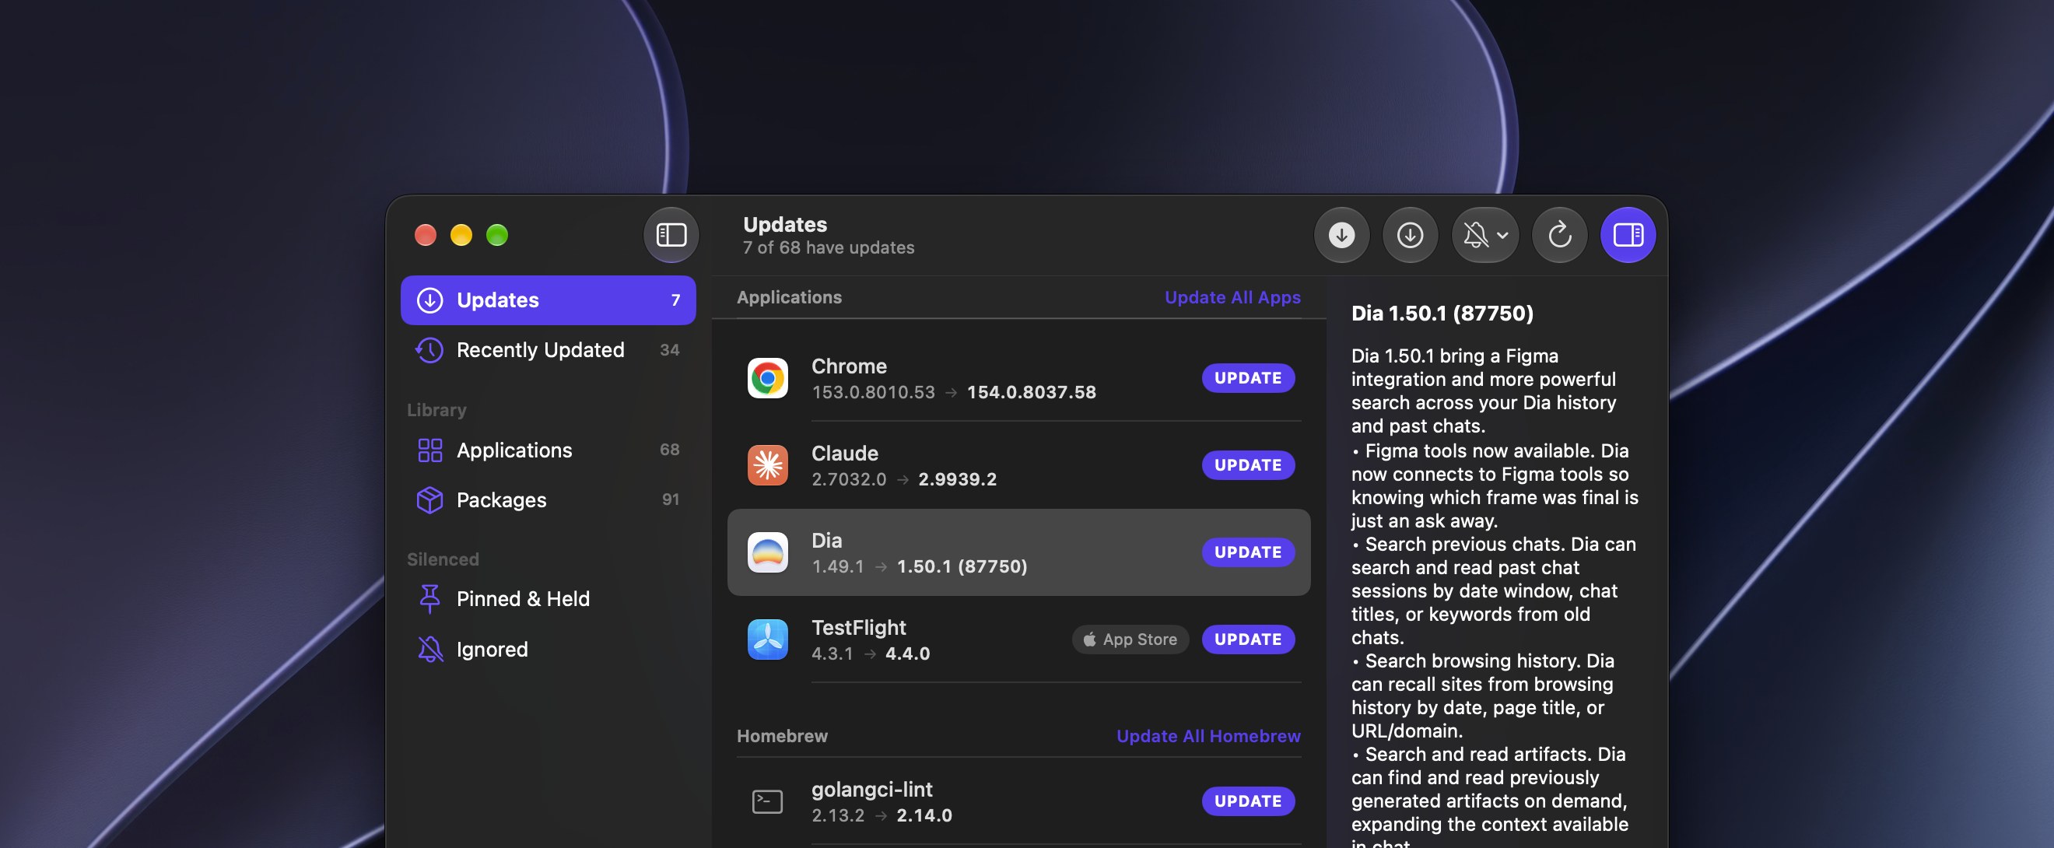
Task: Open the muted bell notifications dropdown
Action: 1484,235
